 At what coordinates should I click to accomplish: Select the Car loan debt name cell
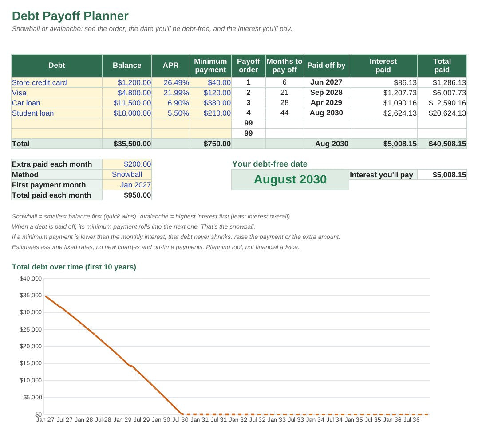coord(57,103)
